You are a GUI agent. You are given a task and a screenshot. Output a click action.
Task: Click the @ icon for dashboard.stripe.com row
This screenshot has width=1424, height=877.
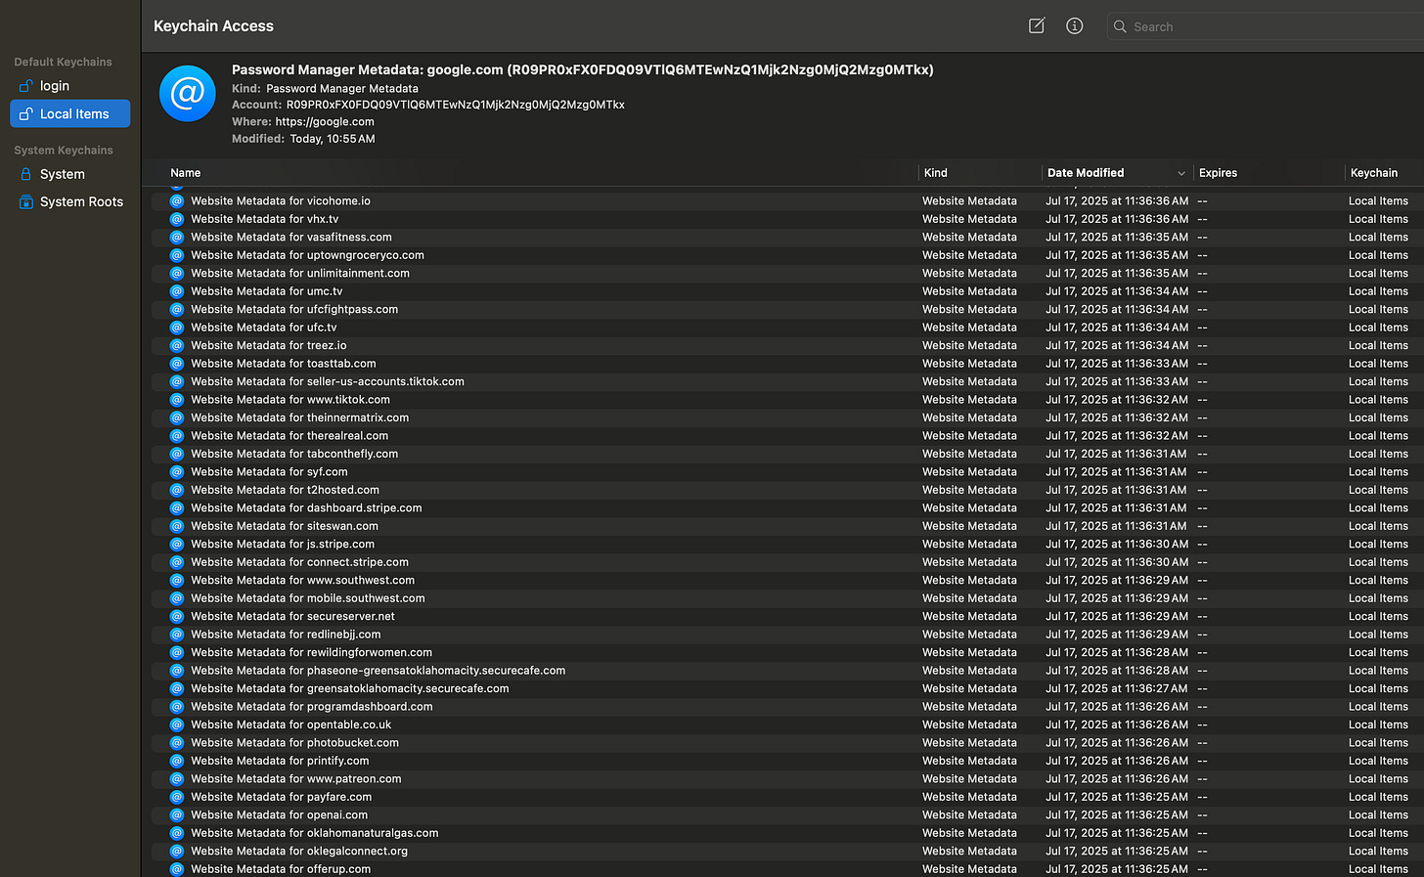click(x=177, y=508)
